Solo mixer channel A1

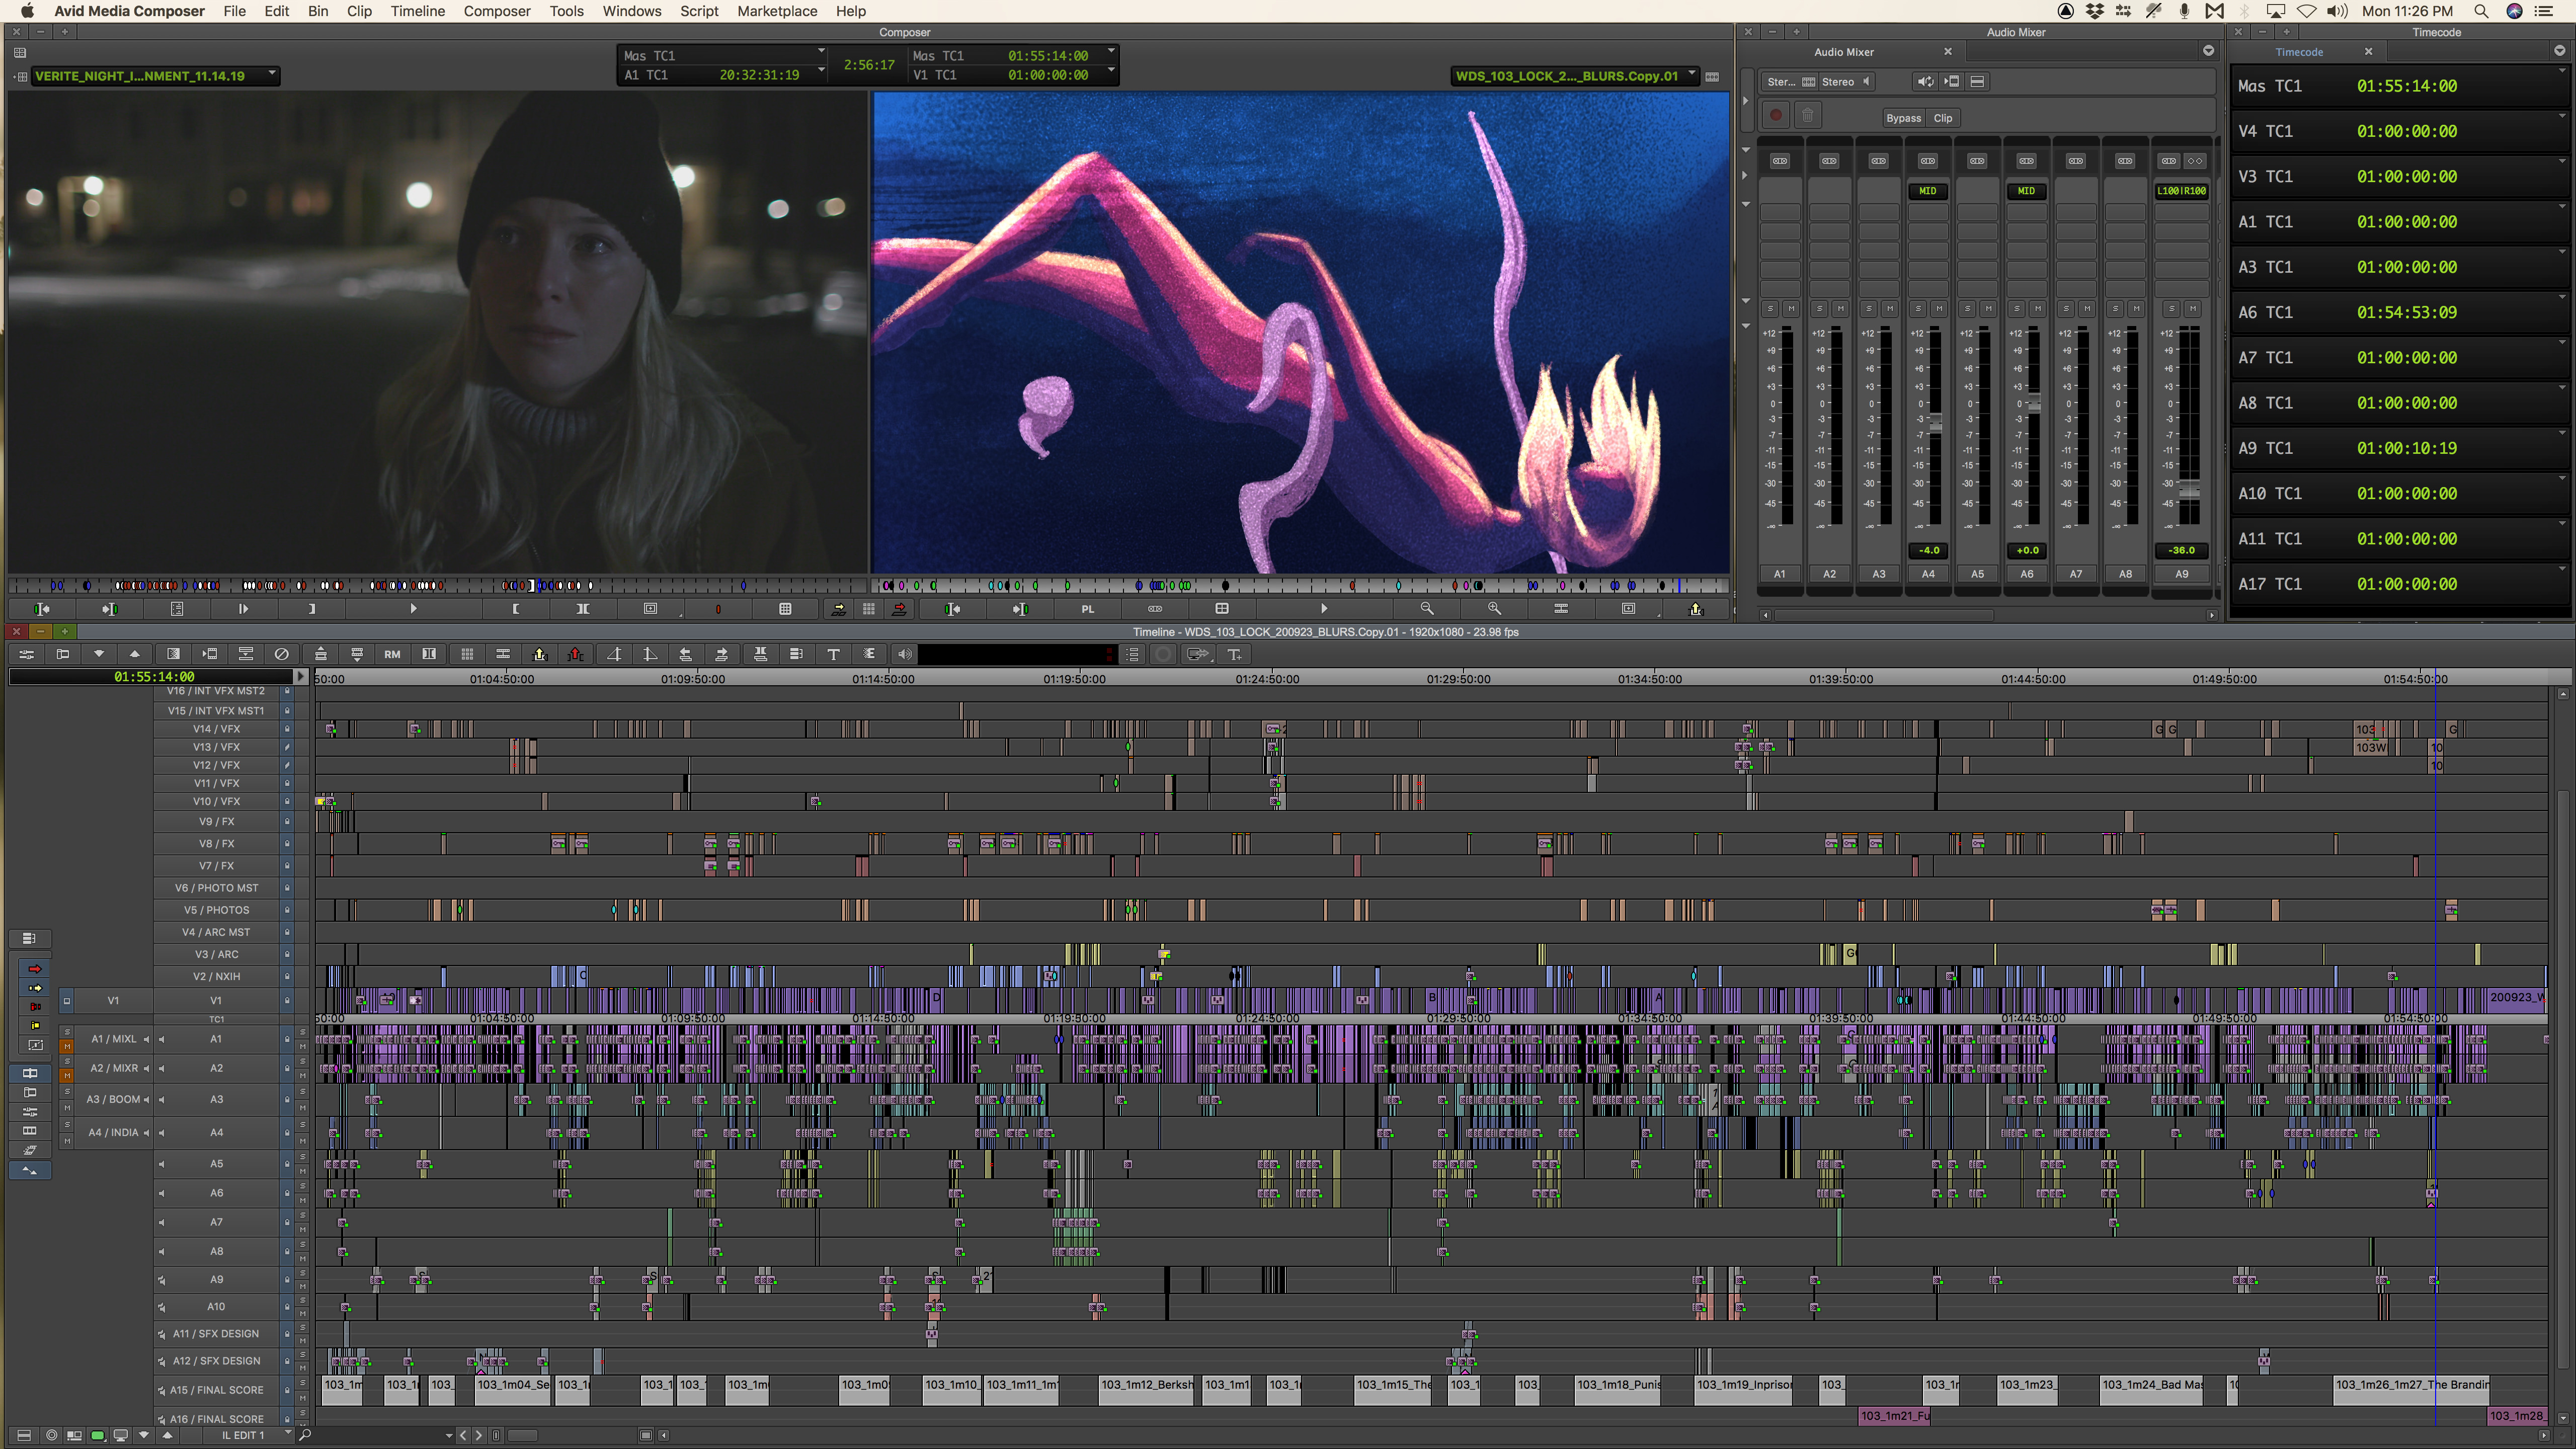click(x=1770, y=309)
